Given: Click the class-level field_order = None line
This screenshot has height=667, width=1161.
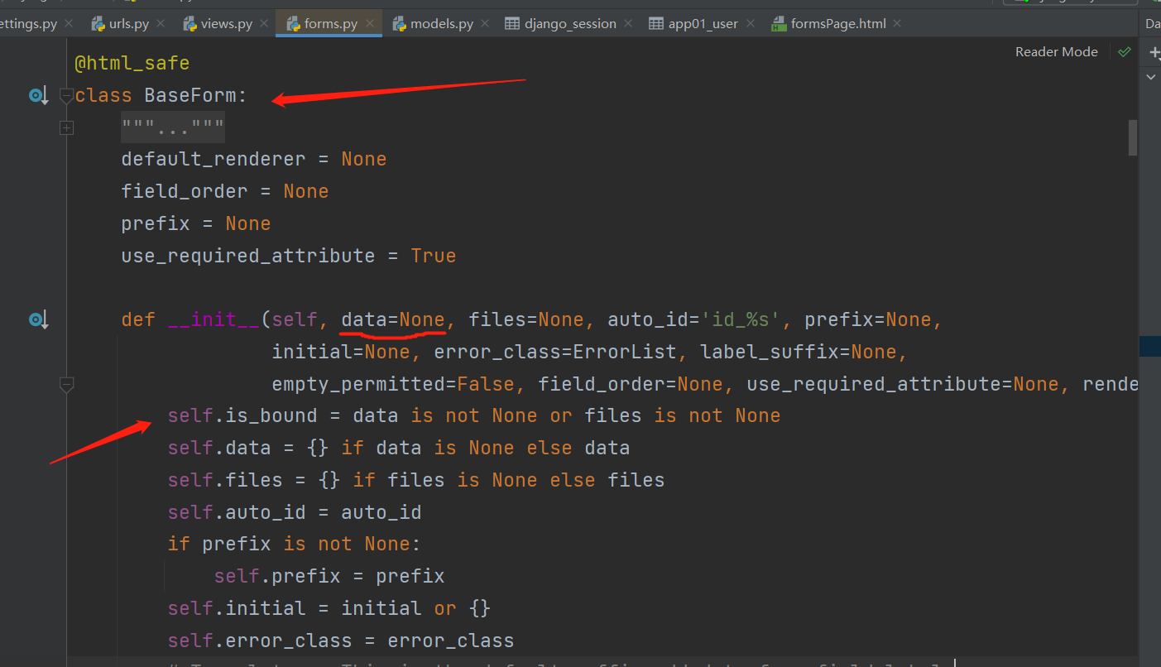Looking at the screenshot, I should coord(225,191).
